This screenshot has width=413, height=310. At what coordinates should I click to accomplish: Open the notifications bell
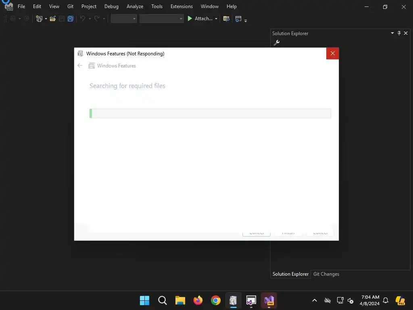coord(386,300)
